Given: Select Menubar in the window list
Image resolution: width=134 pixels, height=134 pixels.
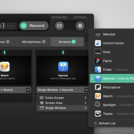Looking at the screenshot, I should [x=112, y=34].
